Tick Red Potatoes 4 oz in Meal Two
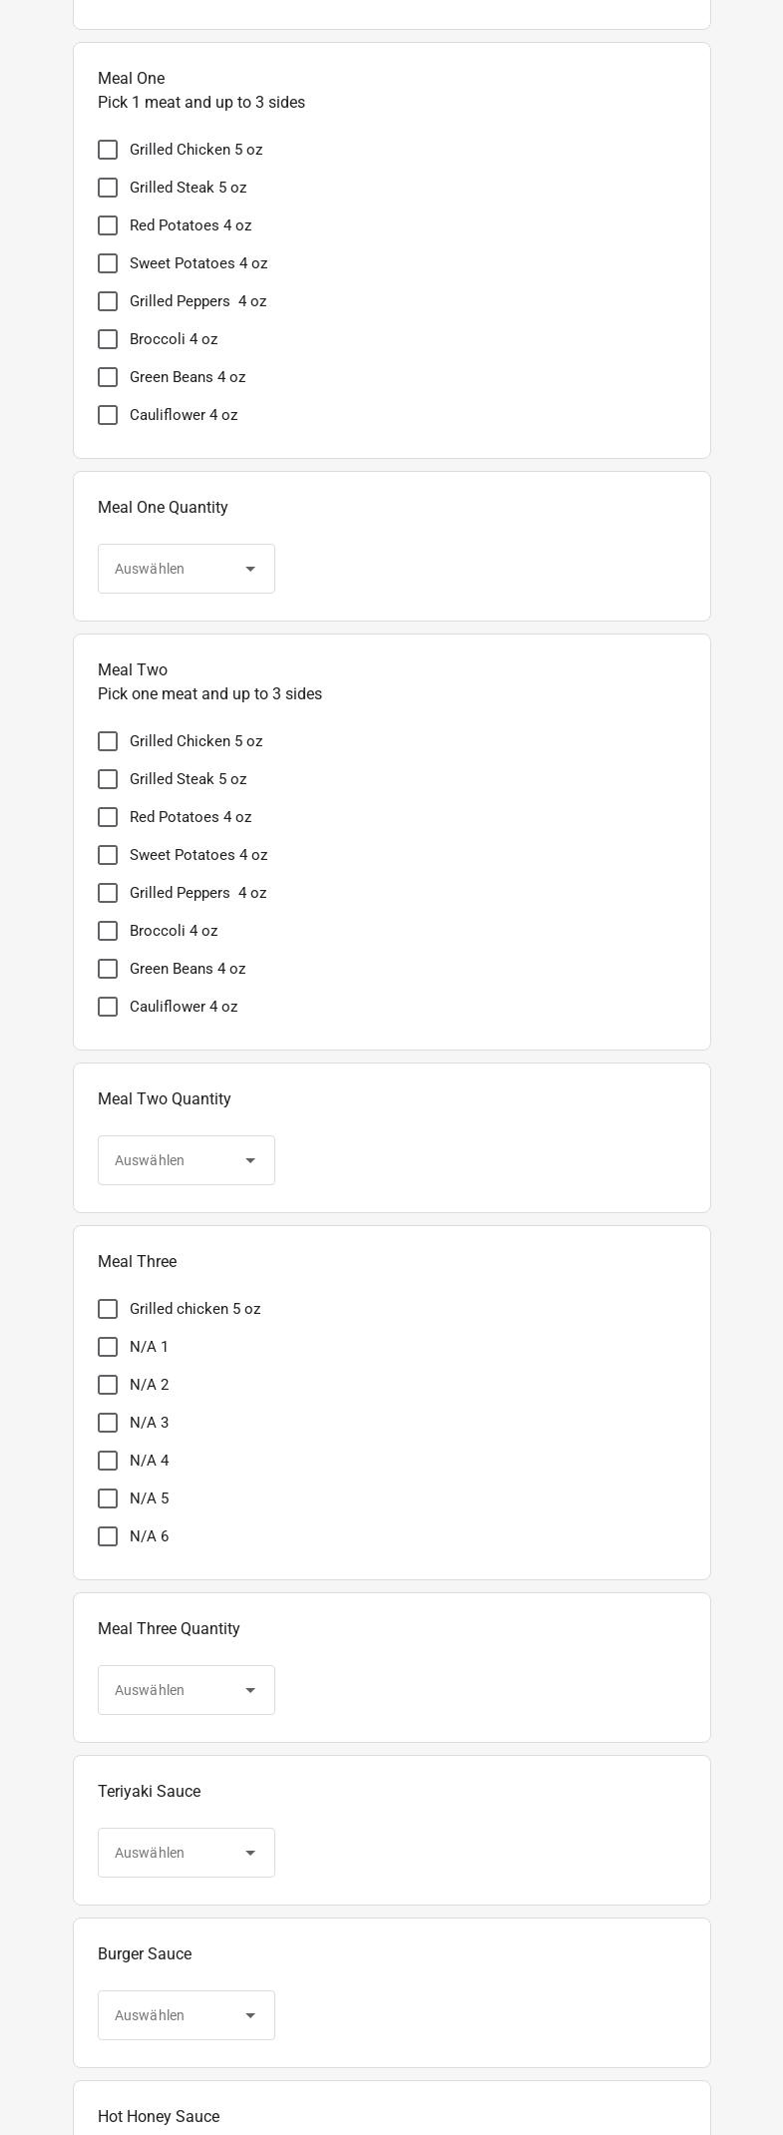This screenshot has height=2135, width=783. [108, 817]
